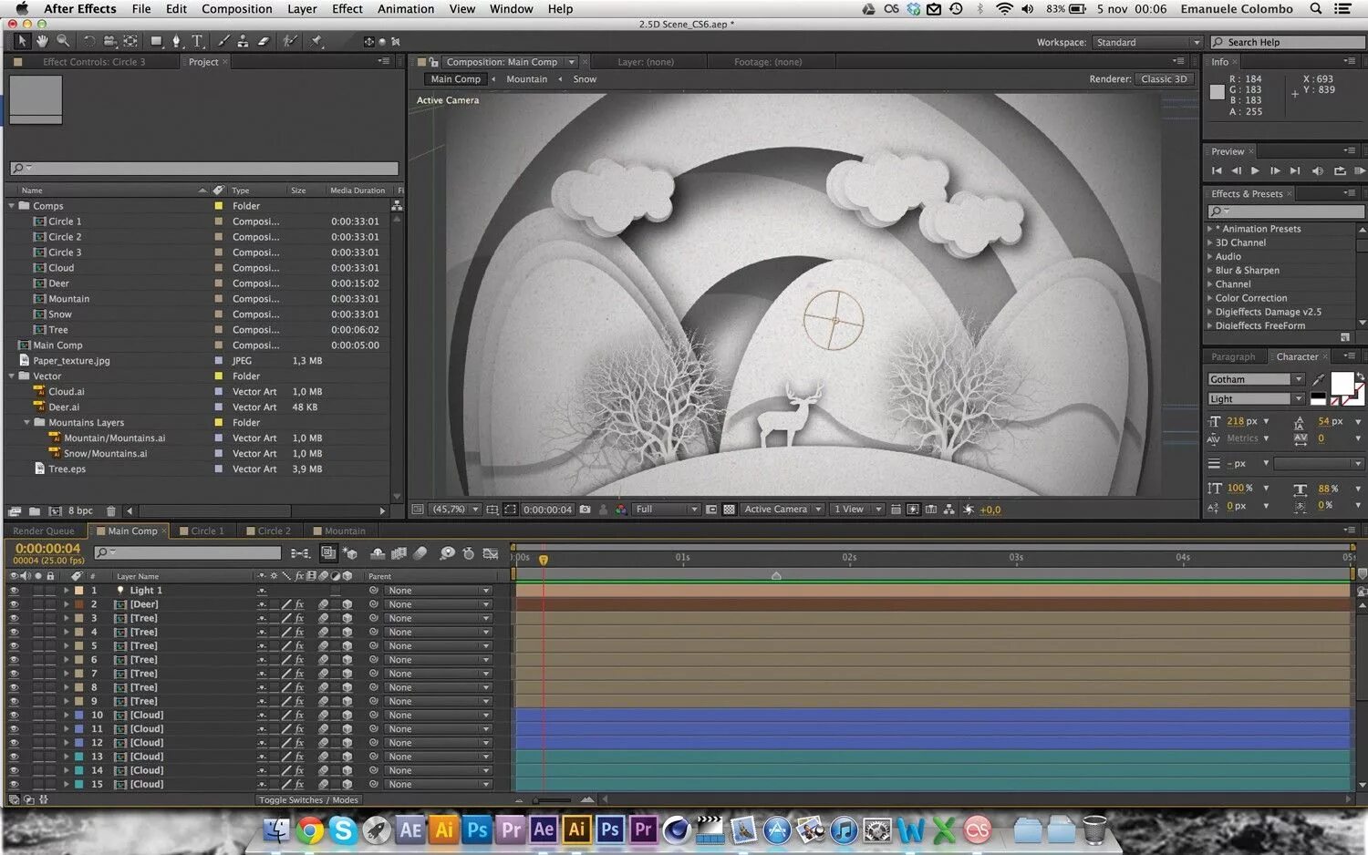Select the Eraser tool
Screen dimensions: 1368x855
264,41
